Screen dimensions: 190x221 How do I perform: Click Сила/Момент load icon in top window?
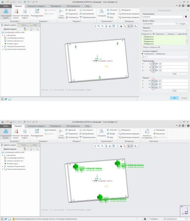(x=61, y=14)
